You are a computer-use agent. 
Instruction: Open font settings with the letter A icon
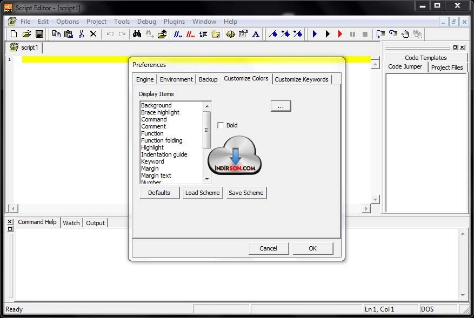[256, 34]
